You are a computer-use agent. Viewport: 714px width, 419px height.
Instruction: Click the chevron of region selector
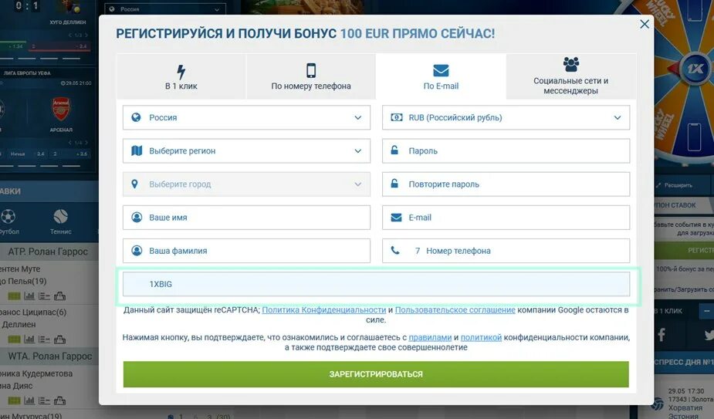pos(358,150)
